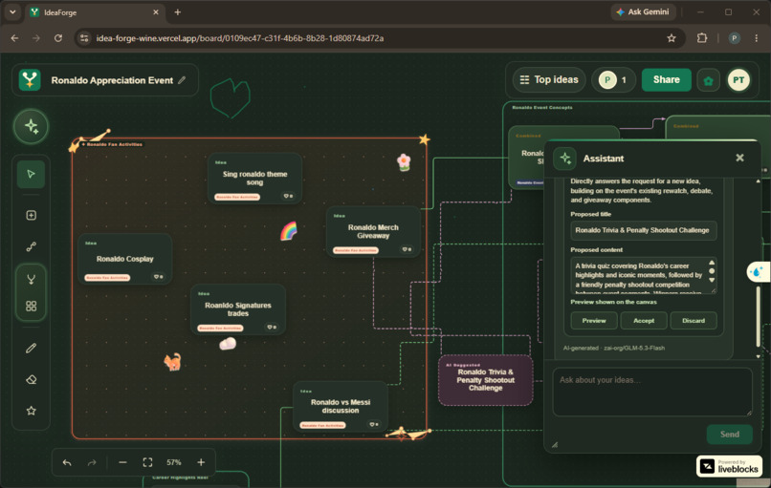Zoom in with plus button
Image resolution: width=771 pixels, height=488 pixels.
coord(201,462)
